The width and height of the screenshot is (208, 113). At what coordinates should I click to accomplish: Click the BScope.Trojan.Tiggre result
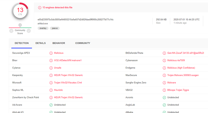coord(178,90)
